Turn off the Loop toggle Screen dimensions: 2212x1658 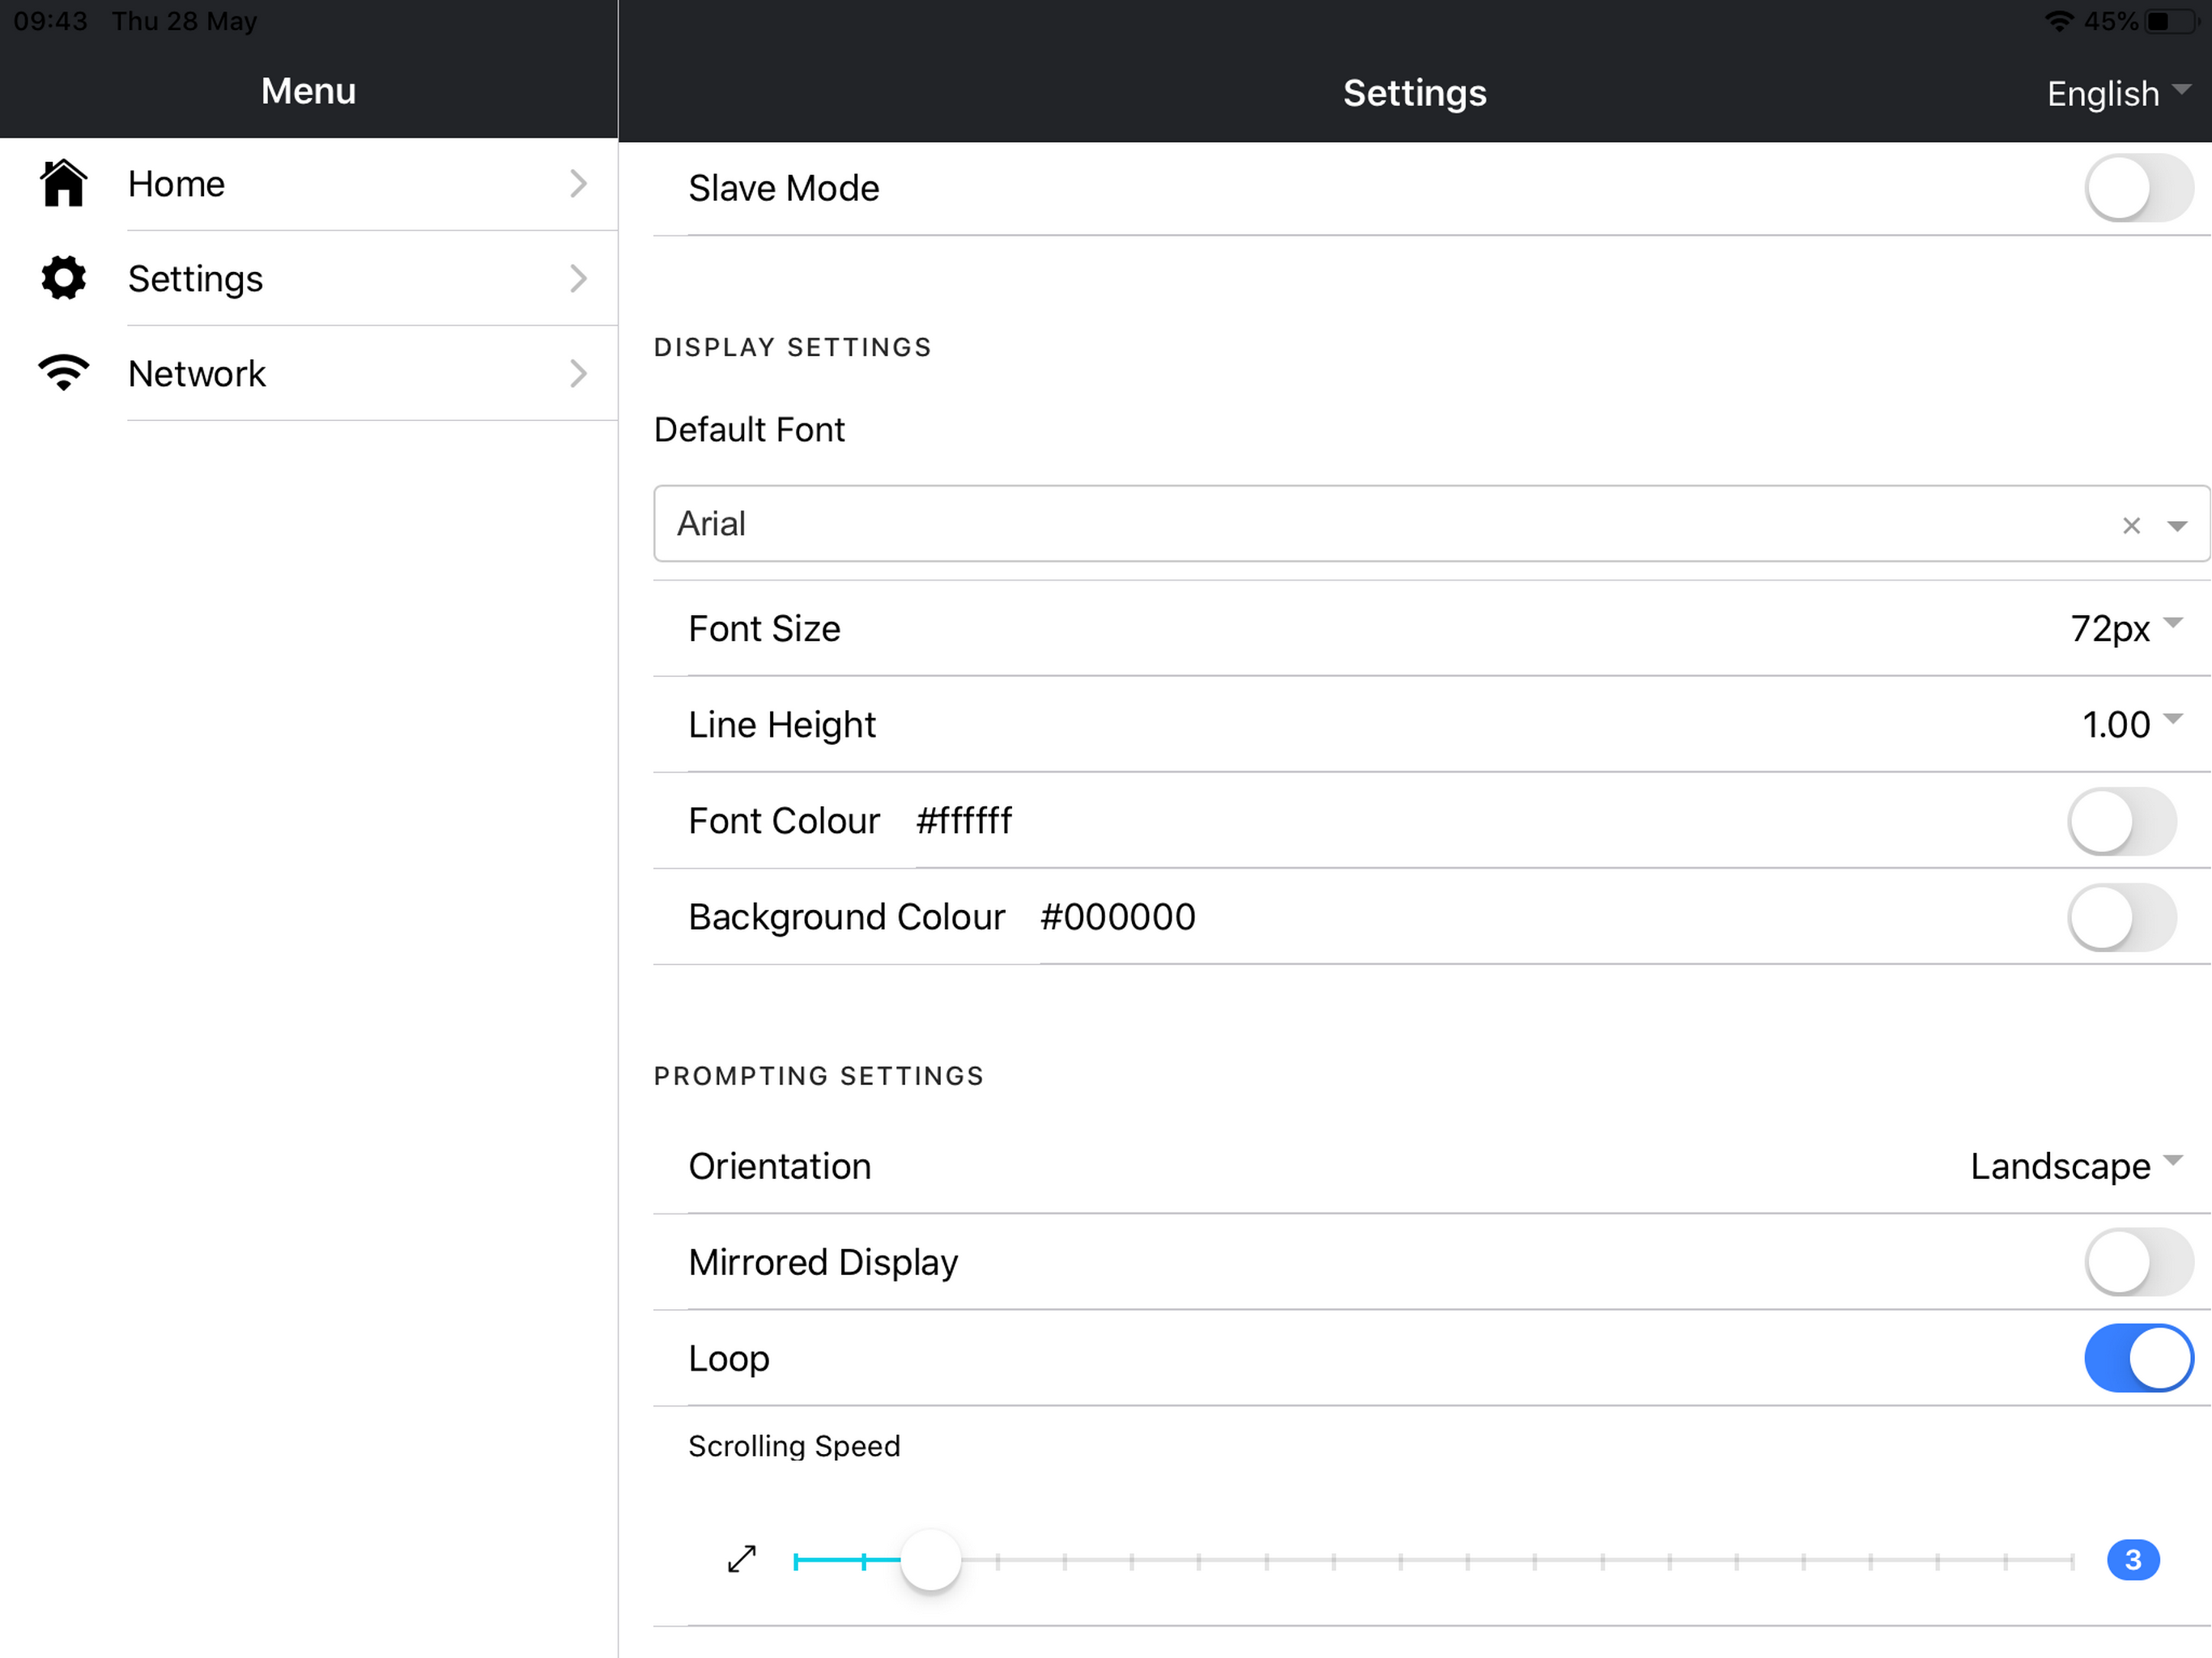pos(2138,1358)
